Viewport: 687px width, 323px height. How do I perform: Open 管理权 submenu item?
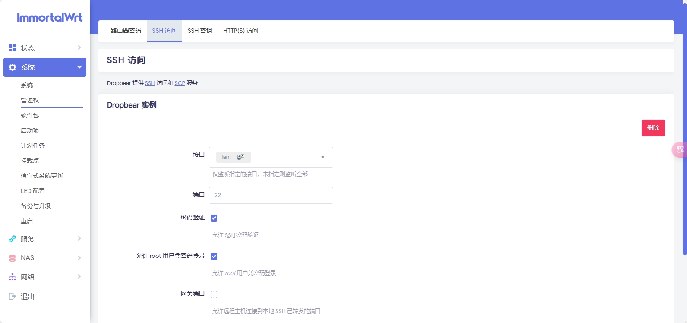pos(30,100)
